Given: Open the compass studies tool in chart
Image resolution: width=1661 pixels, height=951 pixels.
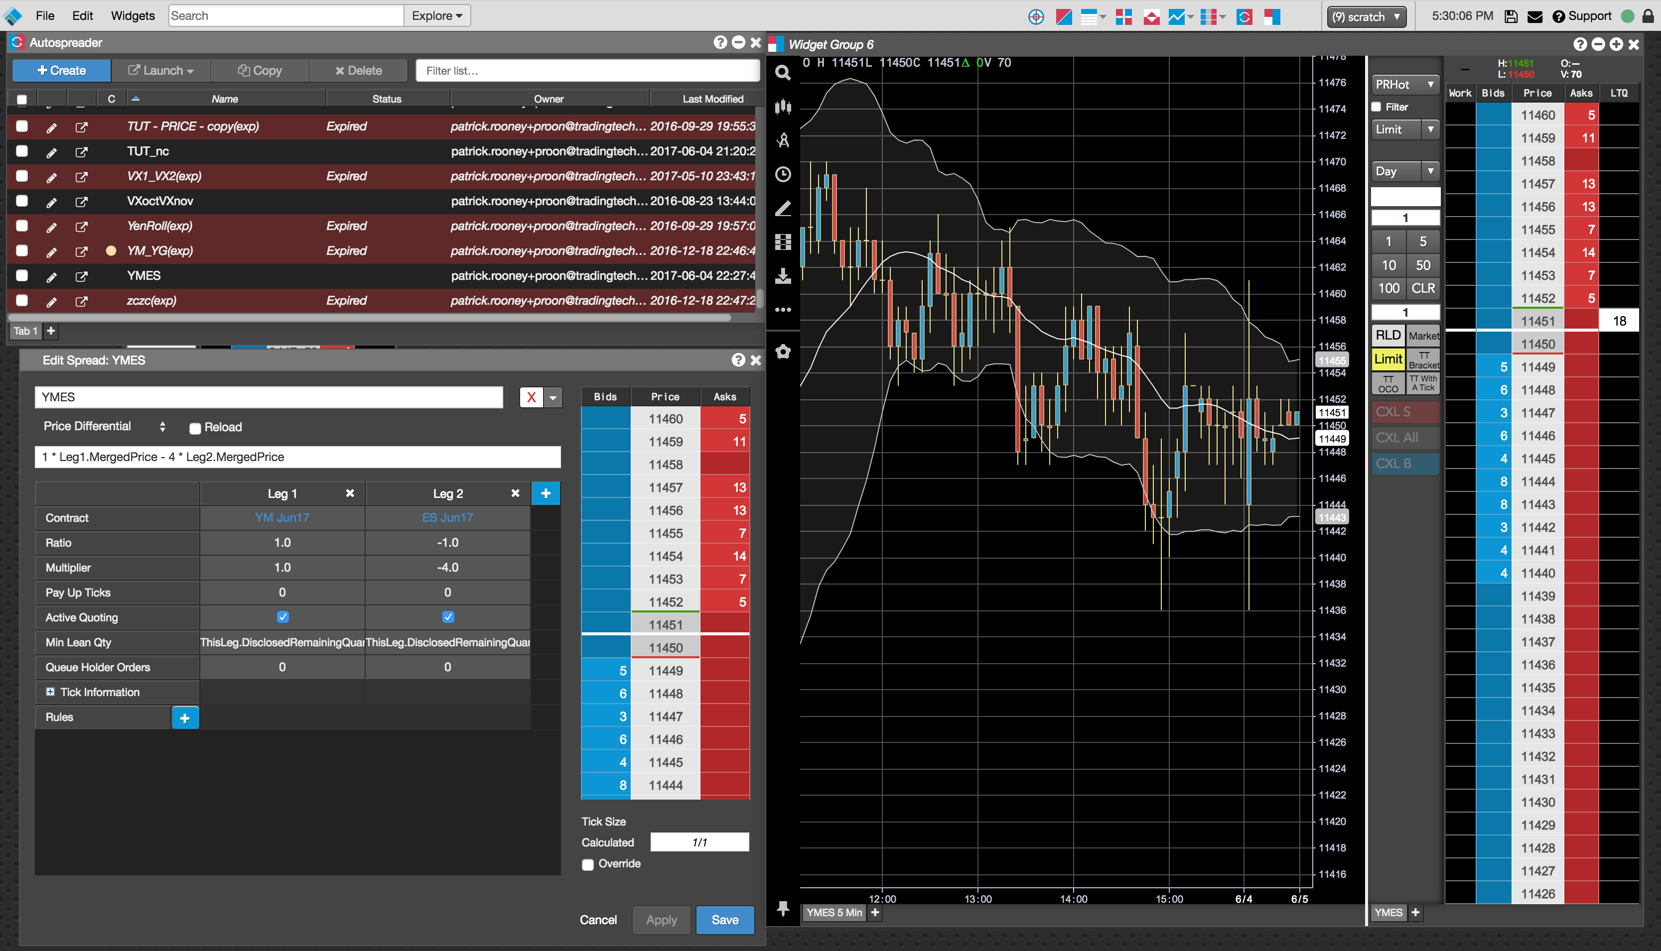Looking at the screenshot, I should (x=783, y=140).
